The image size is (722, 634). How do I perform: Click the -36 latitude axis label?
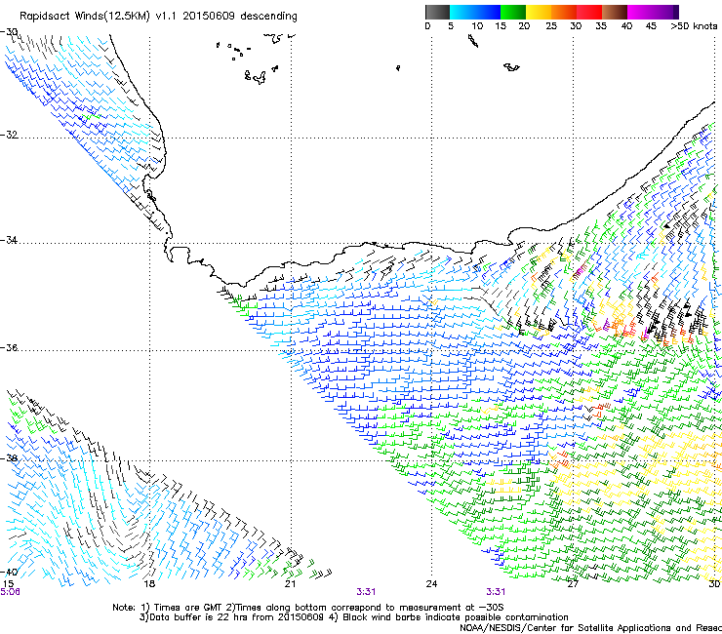coord(9,347)
